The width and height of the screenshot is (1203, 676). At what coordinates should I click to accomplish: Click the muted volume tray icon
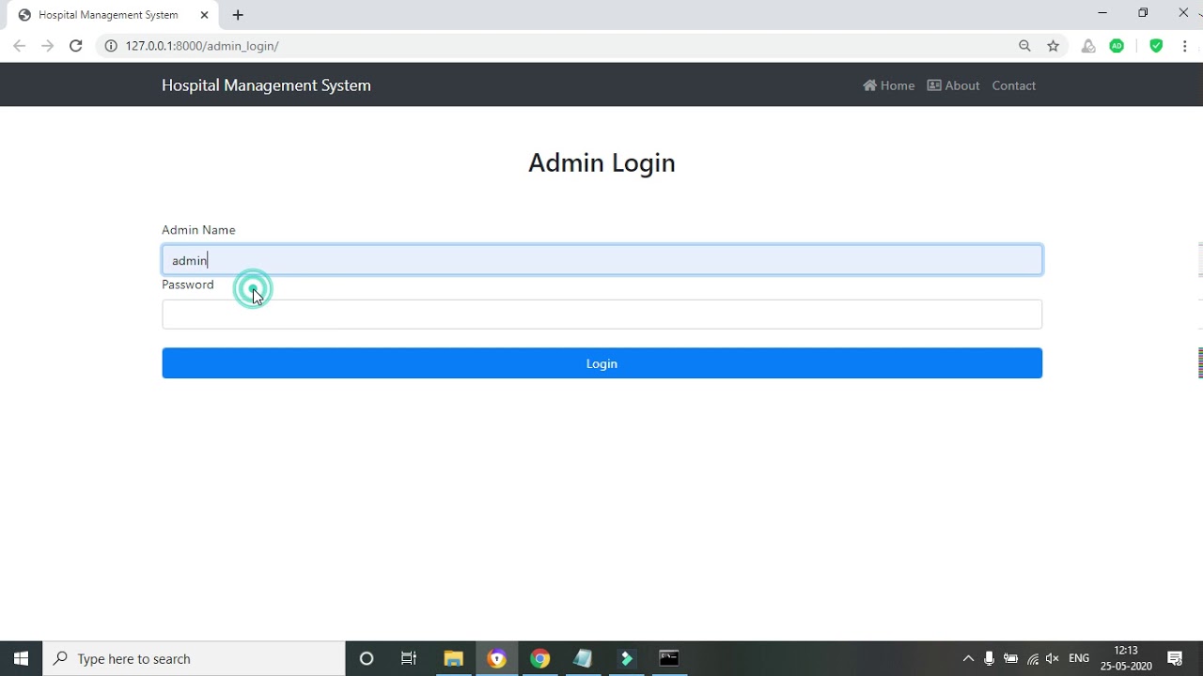pos(1053,658)
